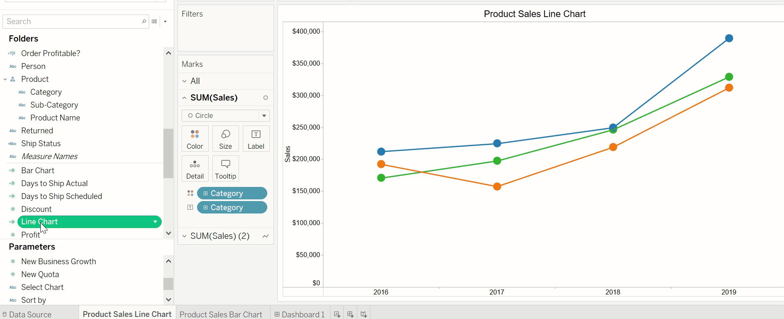Open the Dashboard 1 tab
Viewport: 784px width, 319px height.
[x=300, y=314]
